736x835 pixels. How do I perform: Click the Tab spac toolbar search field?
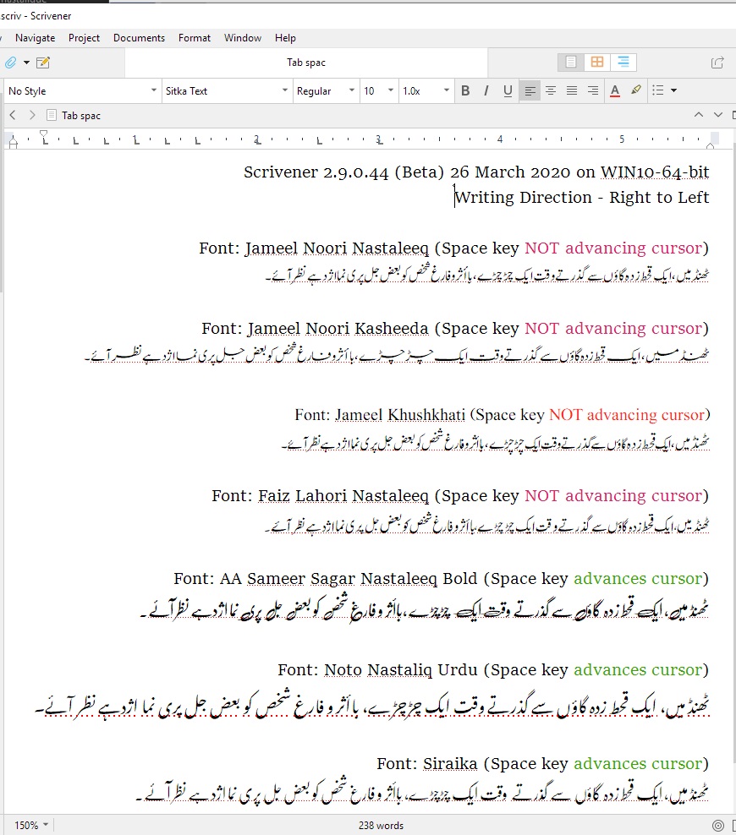coord(306,63)
